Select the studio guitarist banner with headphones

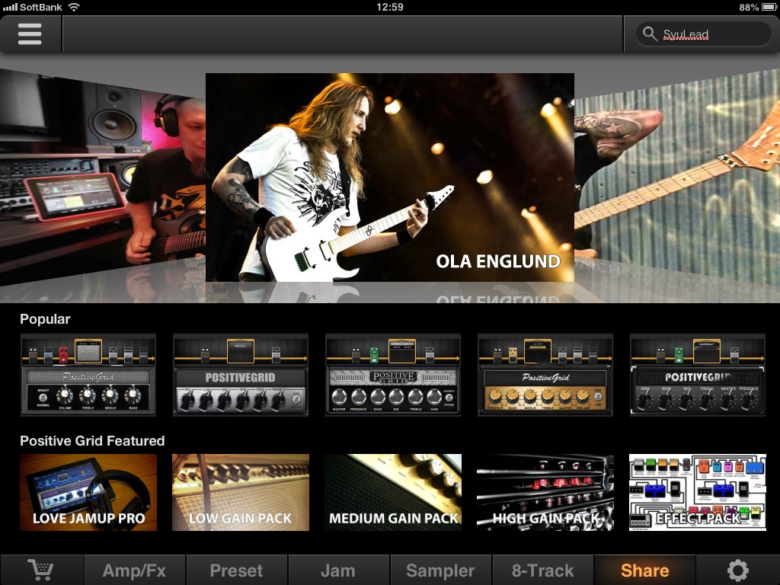(103, 177)
